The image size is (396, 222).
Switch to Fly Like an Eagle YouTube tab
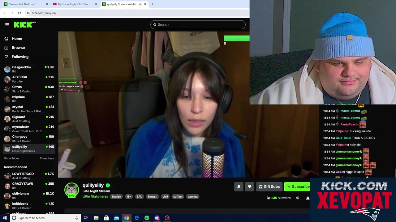tap(75, 4)
